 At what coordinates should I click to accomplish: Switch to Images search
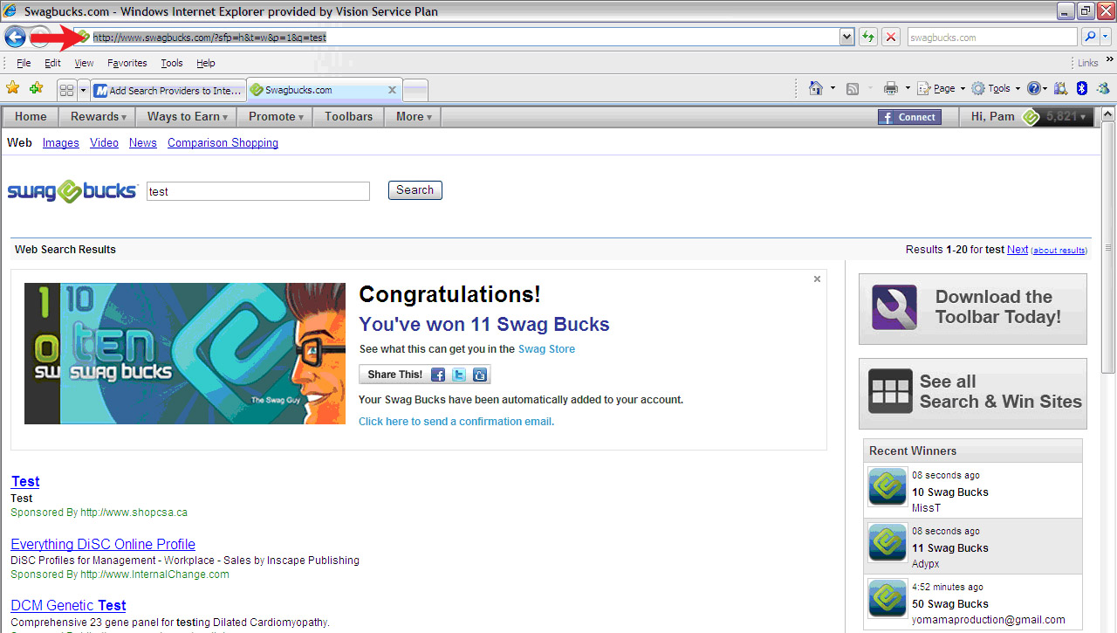[60, 143]
